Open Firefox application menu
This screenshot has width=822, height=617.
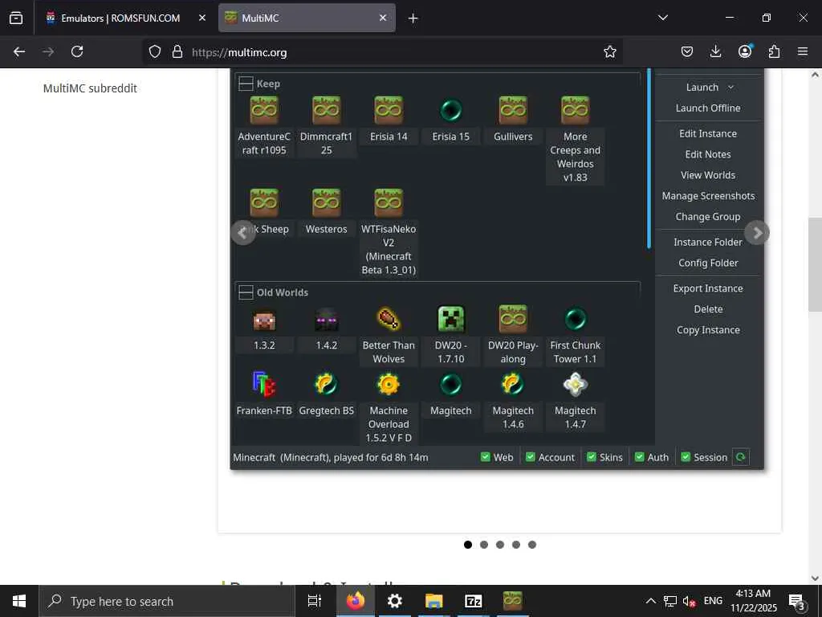803,51
